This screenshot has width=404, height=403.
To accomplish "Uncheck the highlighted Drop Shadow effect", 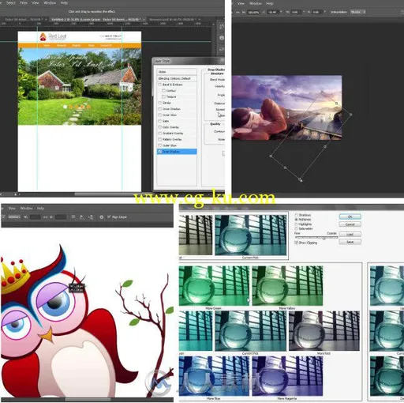I will point(159,152).
